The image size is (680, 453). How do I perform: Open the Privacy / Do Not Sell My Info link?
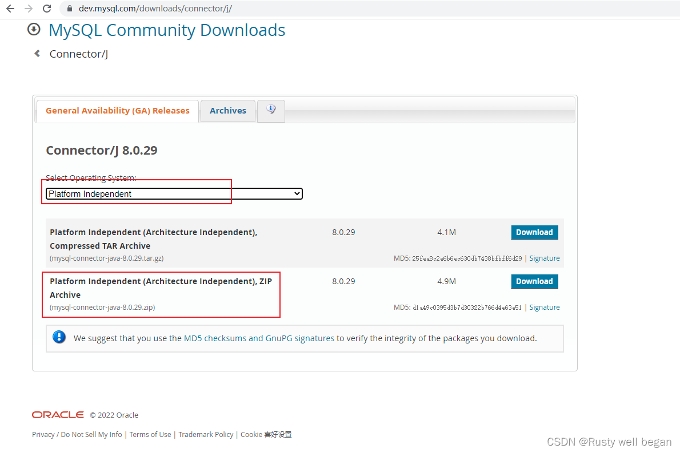pyautogui.click(x=77, y=434)
